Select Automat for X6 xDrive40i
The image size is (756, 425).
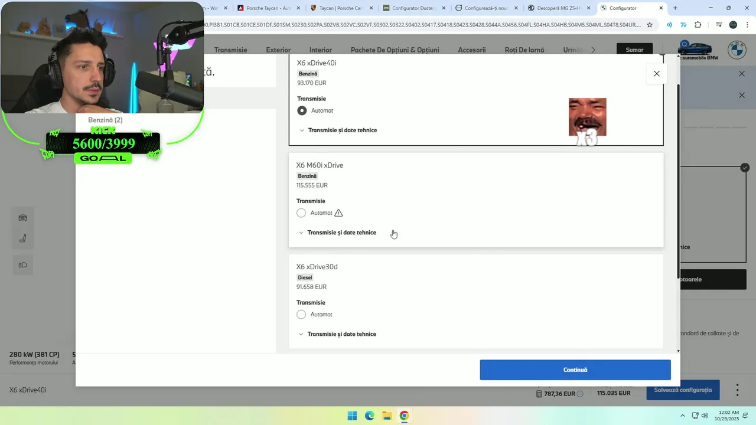pos(302,110)
